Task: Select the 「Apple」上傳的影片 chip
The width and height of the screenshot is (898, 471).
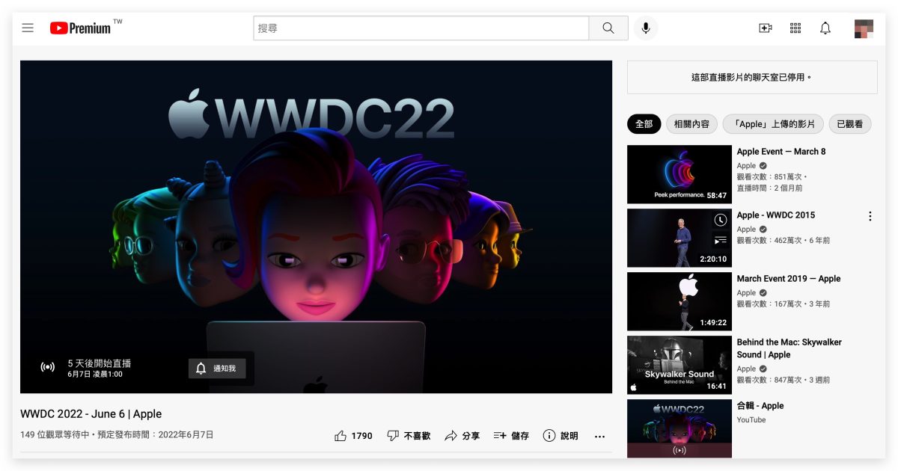Action: 773,124
